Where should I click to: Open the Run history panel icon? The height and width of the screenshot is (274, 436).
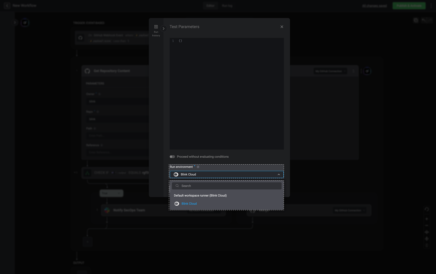click(x=156, y=27)
